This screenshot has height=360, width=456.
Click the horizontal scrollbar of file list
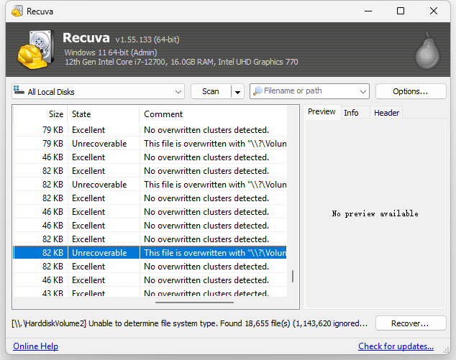194,303
